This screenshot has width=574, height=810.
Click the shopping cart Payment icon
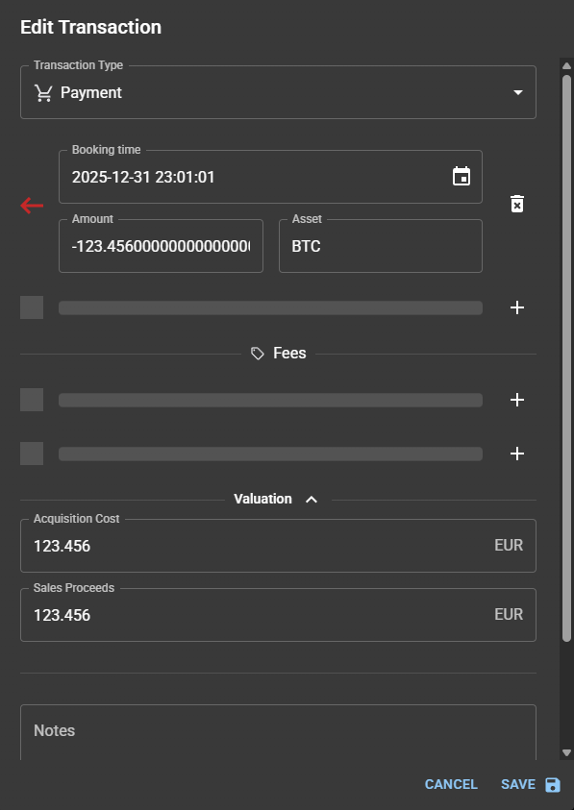click(43, 93)
